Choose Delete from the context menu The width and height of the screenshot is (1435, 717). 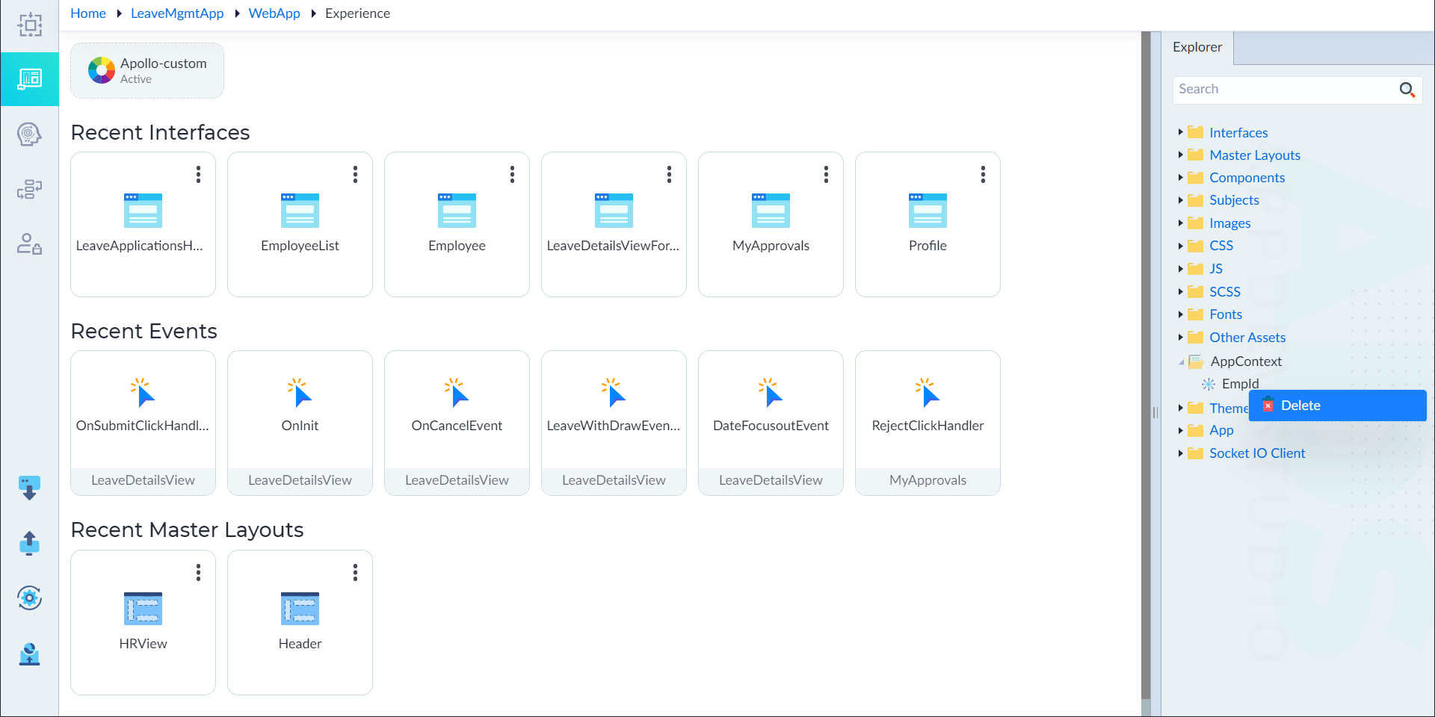click(x=1338, y=406)
